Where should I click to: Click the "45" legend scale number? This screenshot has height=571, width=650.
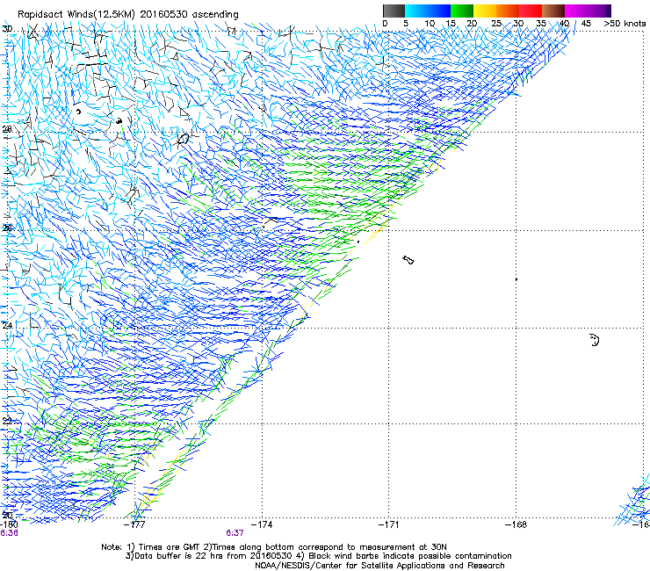pos(586,23)
